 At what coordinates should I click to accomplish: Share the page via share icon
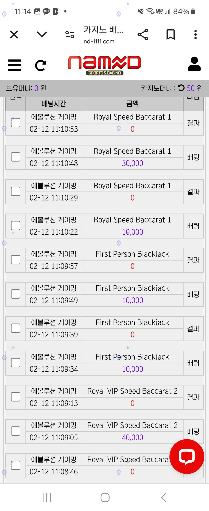coord(143,35)
